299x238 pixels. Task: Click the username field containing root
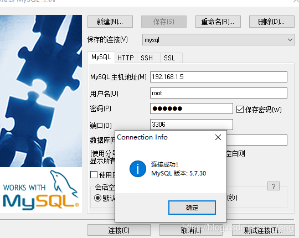click(x=219, y=93)
